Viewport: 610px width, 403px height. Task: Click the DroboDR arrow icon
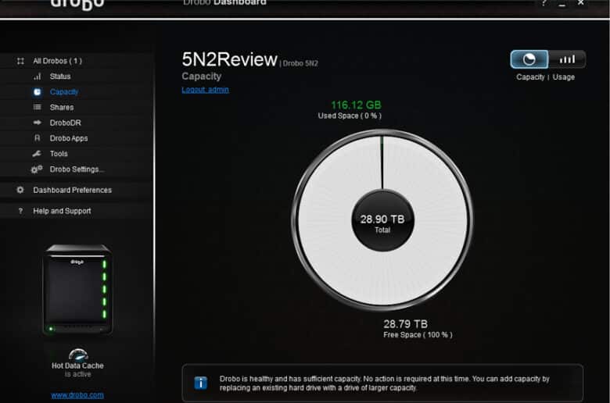37,123
